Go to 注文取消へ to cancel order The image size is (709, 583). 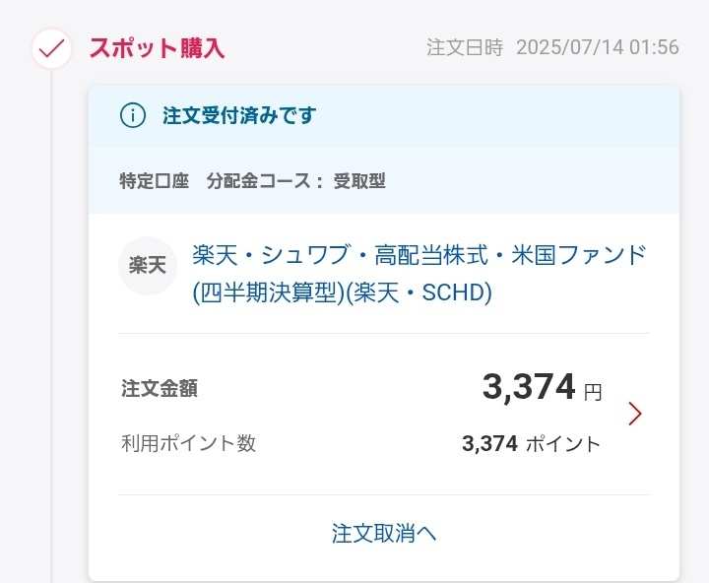384,533
